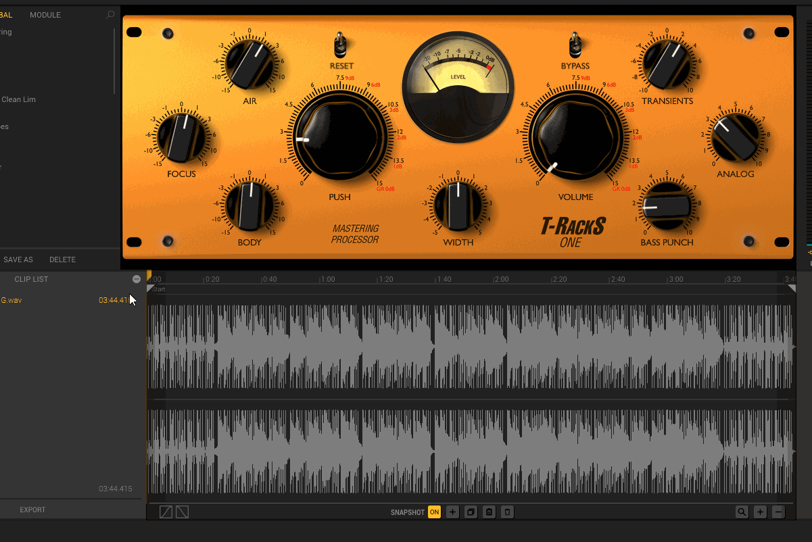Viewport: 812px width, 542px height.
Task: Flip the BYPASS toggle switch
Action: [575, 45]
